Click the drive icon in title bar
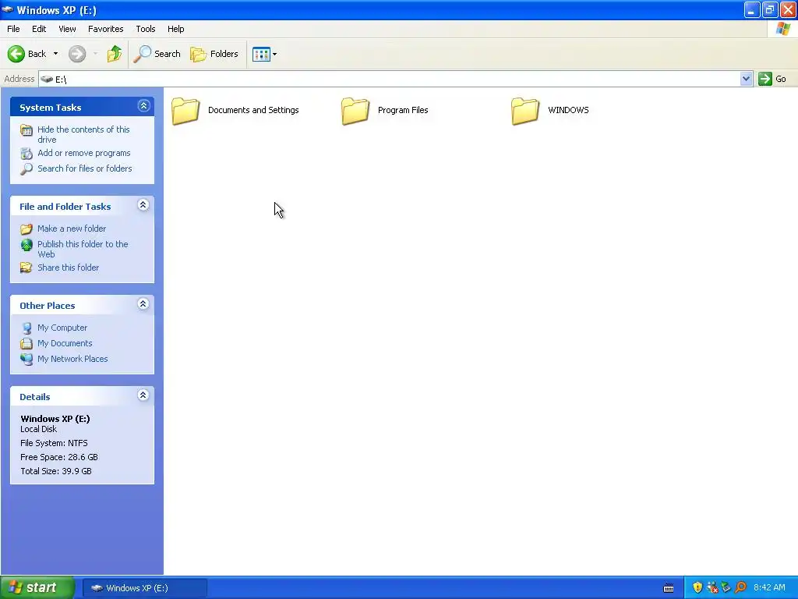Image resolution: width=798 pixels, height=599 pixels. click(x=8, y=9)
